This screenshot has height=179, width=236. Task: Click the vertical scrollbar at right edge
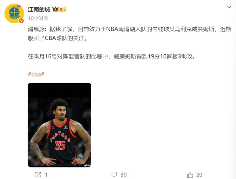click(x=235, y=89)
